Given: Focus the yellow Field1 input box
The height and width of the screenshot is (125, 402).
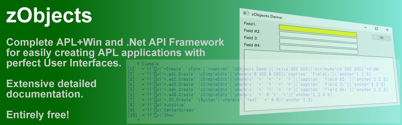Looking at the screenshot, I should [x=318, y=30].
